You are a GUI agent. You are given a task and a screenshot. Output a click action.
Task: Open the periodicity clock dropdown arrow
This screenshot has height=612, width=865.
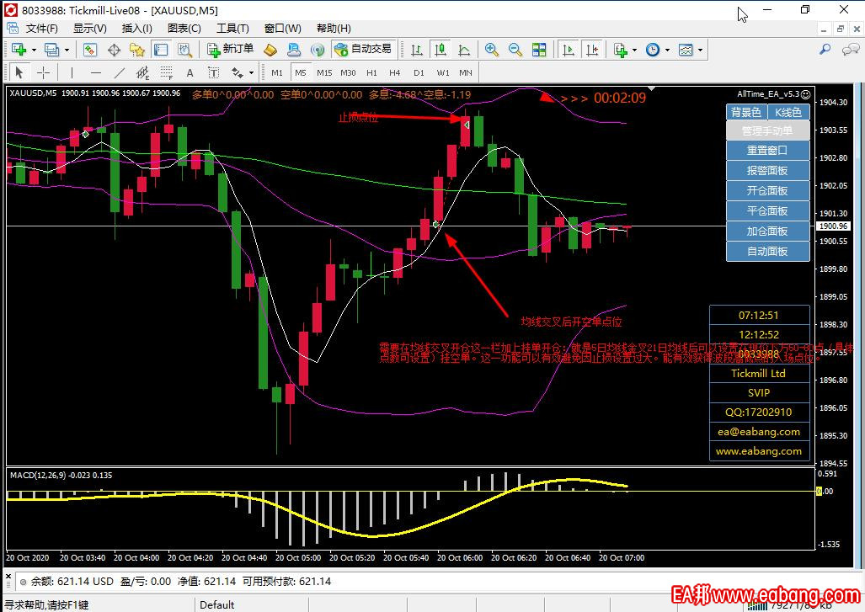point(666,50)
